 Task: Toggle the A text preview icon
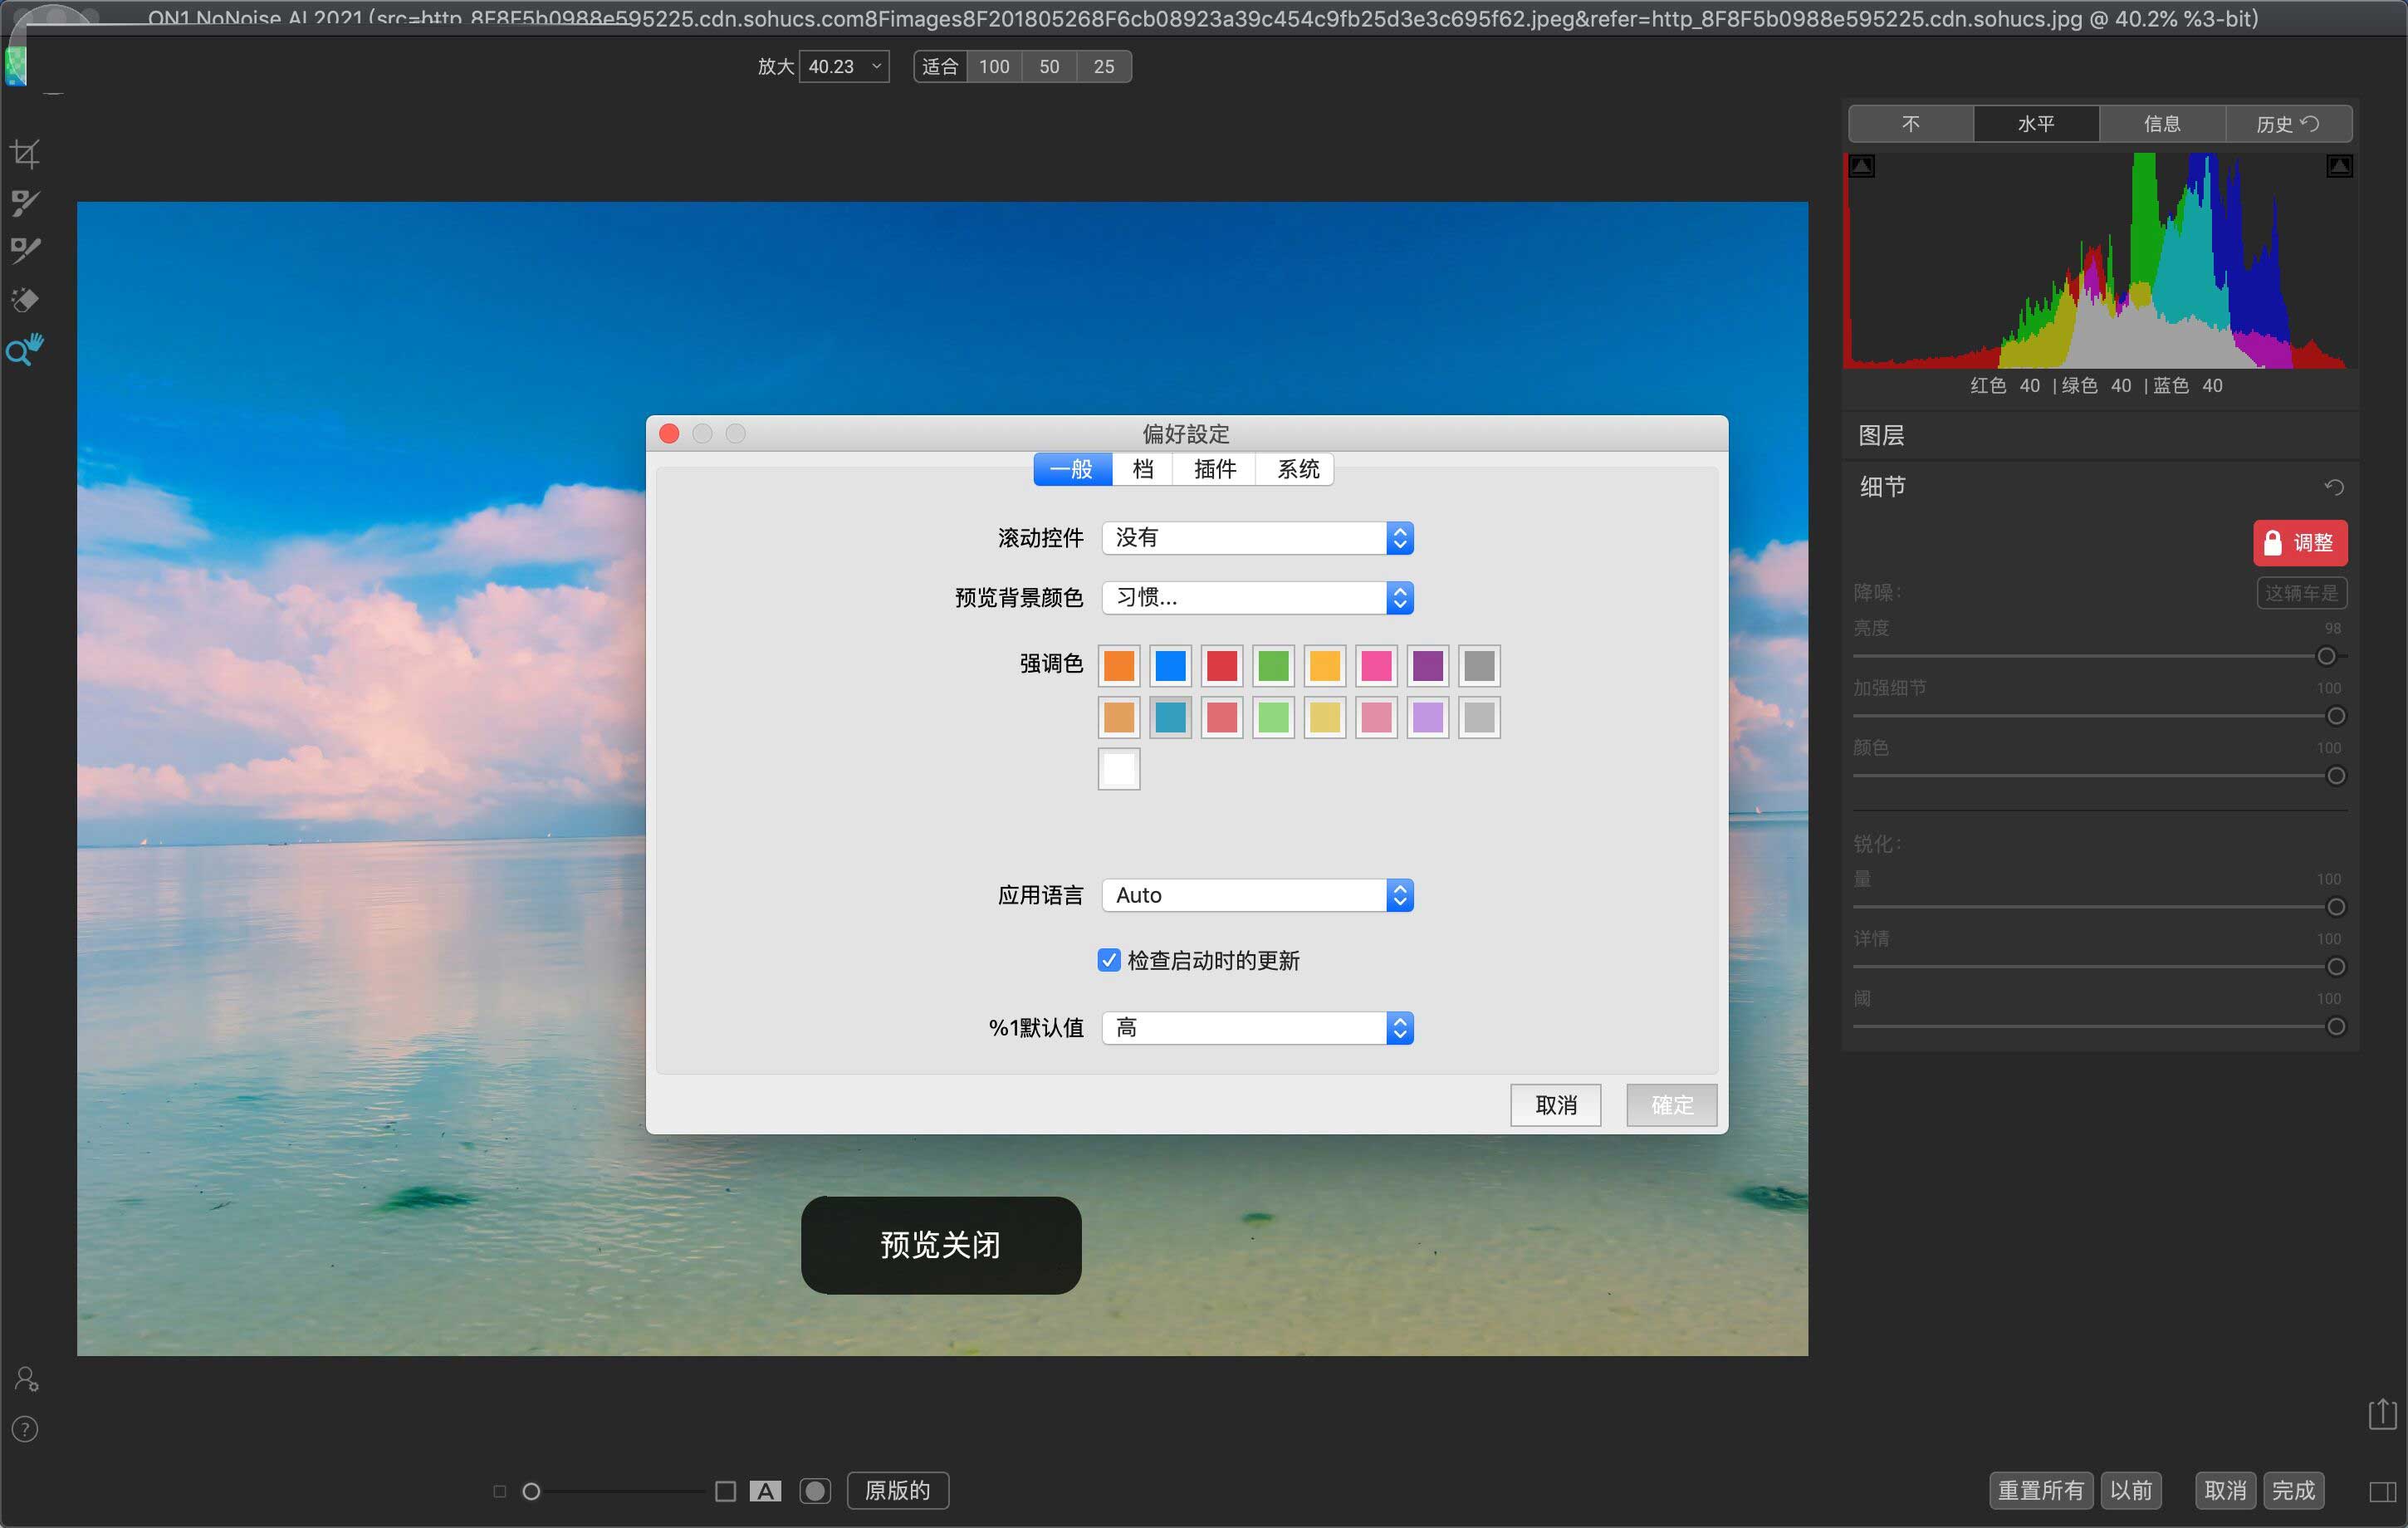pos(766,1491)
